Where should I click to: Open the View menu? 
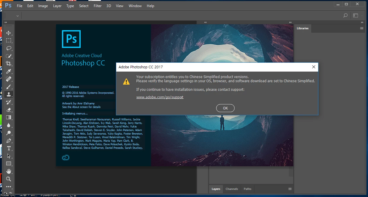[x=120, y=6]
